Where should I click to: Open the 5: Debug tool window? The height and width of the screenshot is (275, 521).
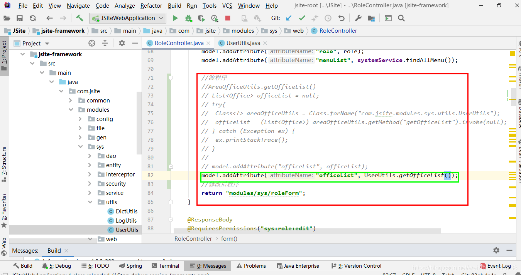point(57,266)
